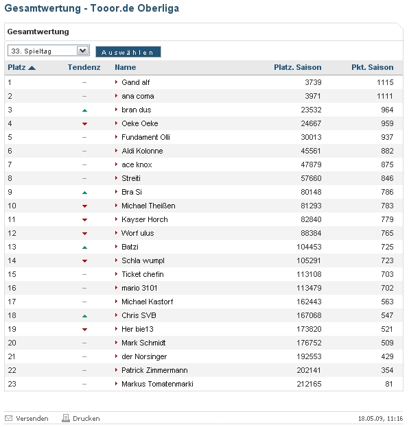This screenshot has width=409, height=427.
Task: Click the red arrow beside Markus Tomatenmarki
Action: pyautogui.click(x=117, y=383)
